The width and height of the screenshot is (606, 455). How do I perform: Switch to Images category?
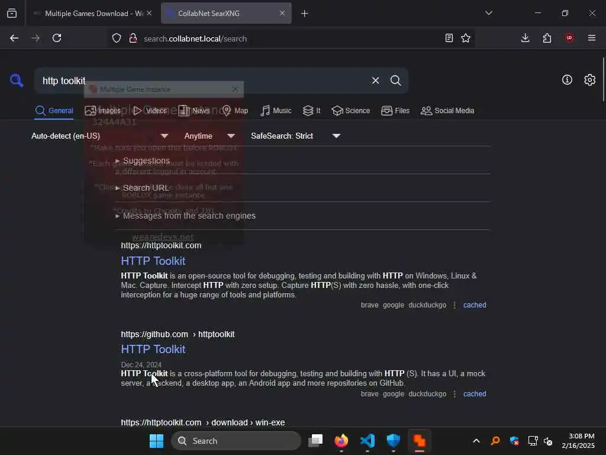click(x=102, y=111)
